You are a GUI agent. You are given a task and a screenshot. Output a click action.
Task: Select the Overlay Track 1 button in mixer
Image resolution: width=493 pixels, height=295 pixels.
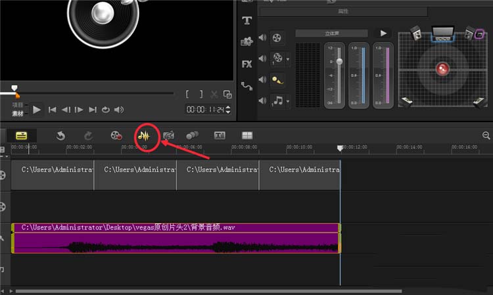(277, 58)
